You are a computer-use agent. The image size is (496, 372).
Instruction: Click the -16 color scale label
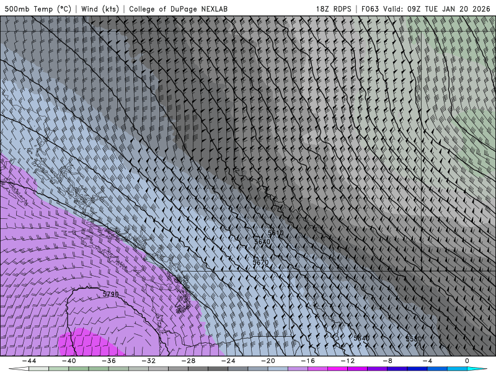[308, 361]
